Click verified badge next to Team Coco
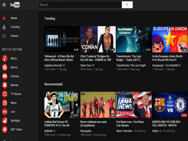The width and height of the screenshot is (188, 141). pyautogui.click(x=93, y=65)
